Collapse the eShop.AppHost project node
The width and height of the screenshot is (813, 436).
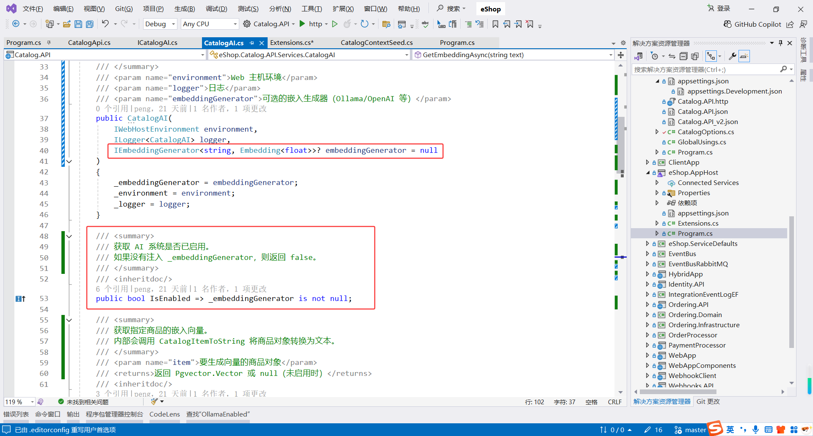[648, 173]
